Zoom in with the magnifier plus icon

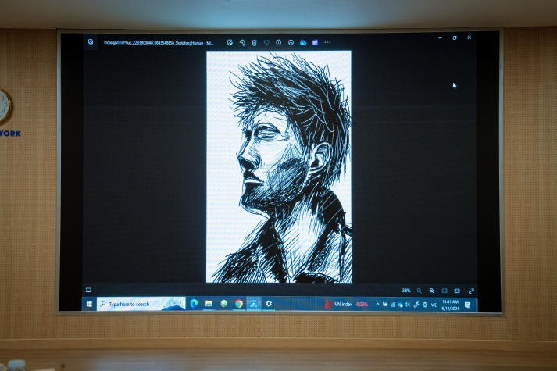(x=431, y=291)
